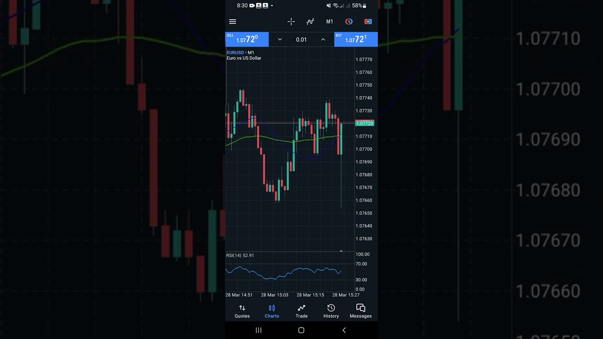Select the EURUSD symbol label

(x=235, y=53)
